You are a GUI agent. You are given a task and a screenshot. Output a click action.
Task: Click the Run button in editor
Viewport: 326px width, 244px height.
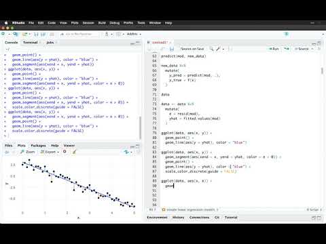(274, 49)
